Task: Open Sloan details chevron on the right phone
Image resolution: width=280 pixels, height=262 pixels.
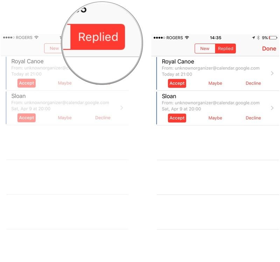Action: pos(272,108)
